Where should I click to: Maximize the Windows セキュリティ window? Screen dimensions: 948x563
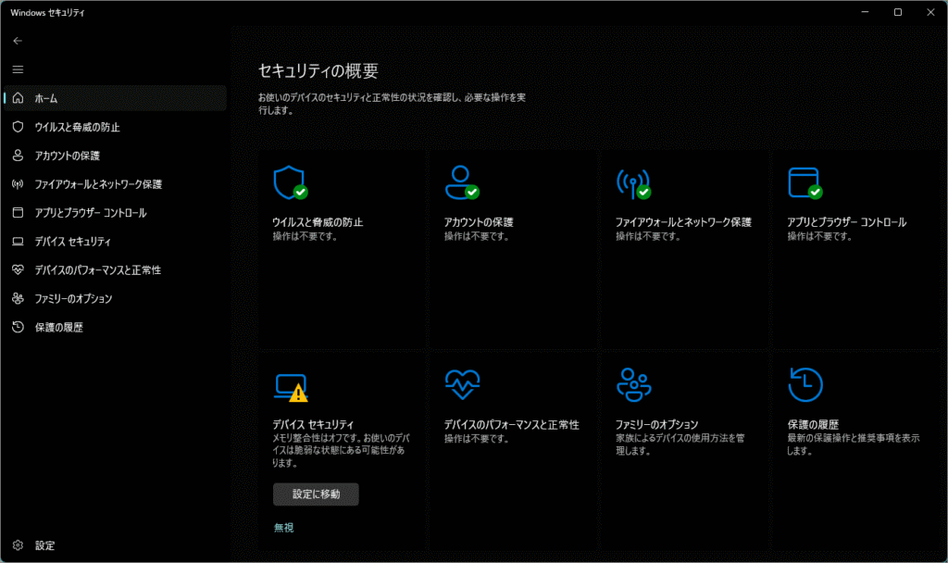coord(897,12)
